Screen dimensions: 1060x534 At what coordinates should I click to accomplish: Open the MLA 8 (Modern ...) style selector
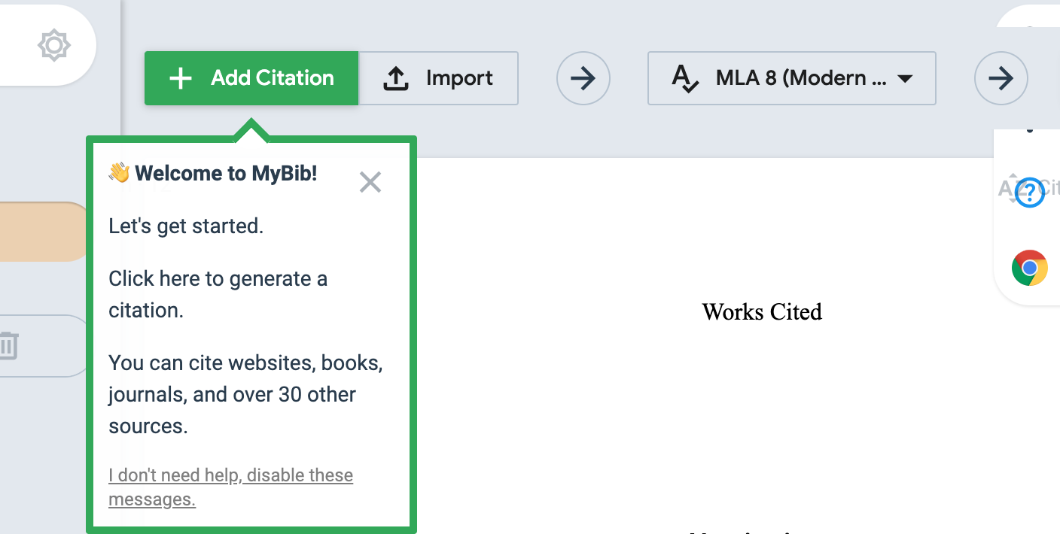coord(790,78)
